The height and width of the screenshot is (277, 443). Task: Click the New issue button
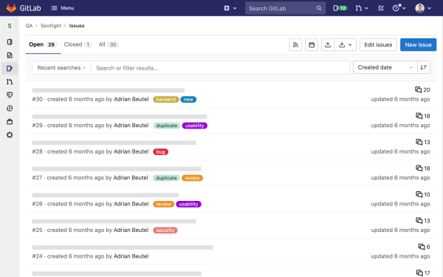pyautogui.click(x=418, y=44)
